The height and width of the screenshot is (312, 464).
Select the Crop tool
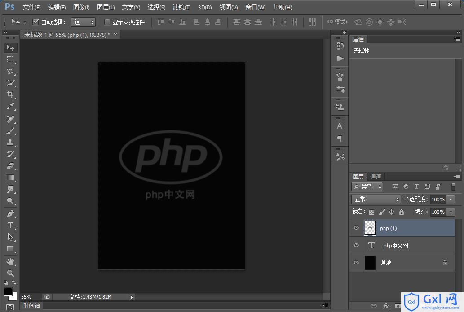[10, 95]
